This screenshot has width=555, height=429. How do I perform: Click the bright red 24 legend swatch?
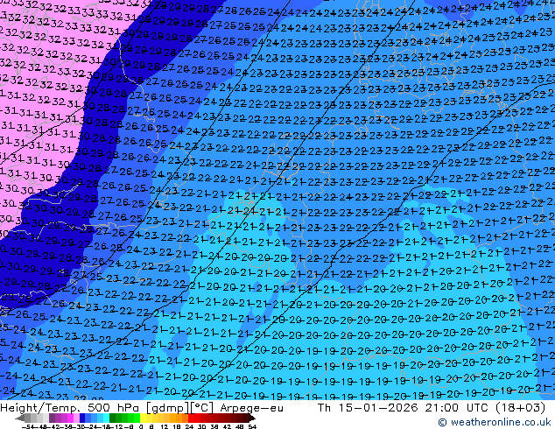tap(191, 418)
